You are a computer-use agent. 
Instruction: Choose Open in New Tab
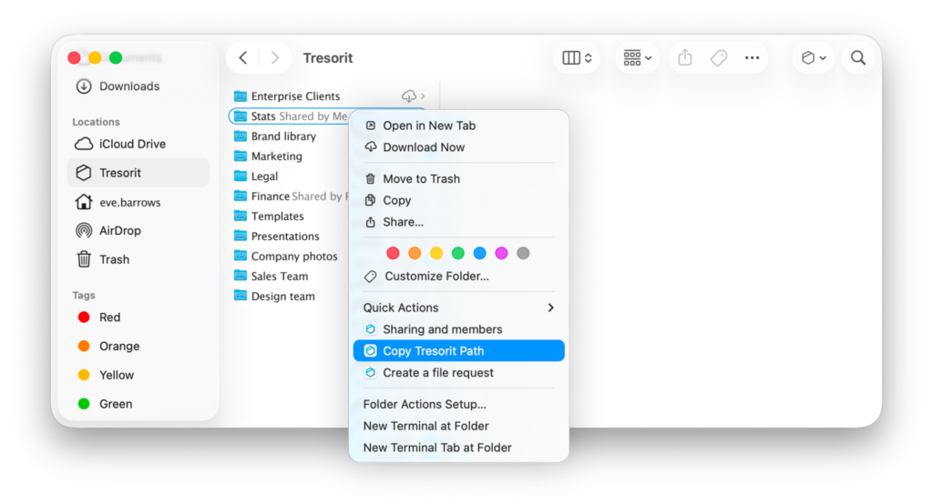(x=459, y=126)
